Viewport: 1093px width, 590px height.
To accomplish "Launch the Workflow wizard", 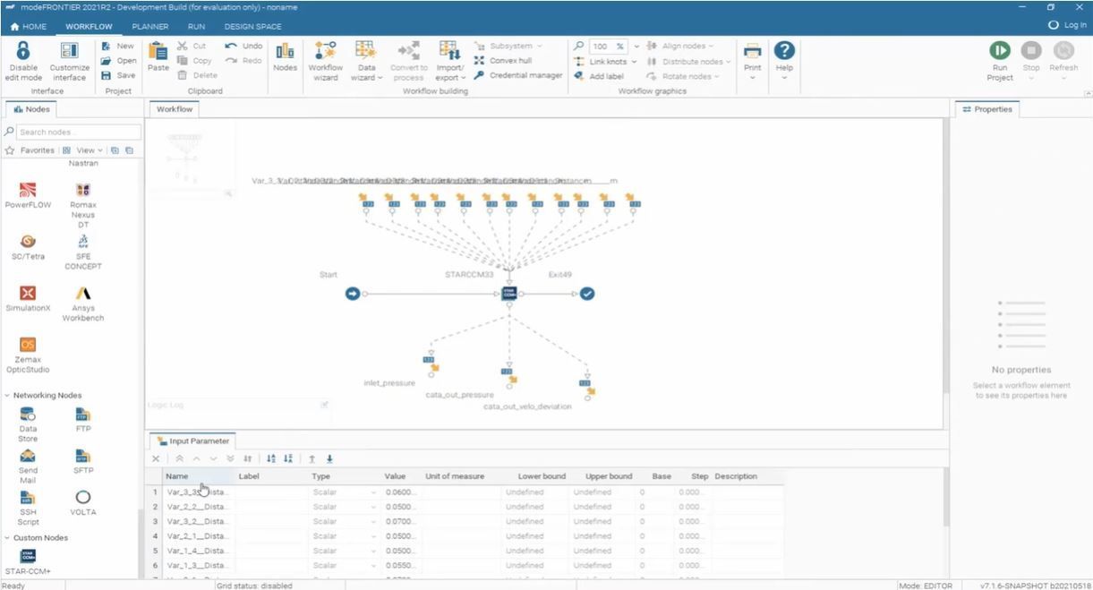I will point(325,61).
